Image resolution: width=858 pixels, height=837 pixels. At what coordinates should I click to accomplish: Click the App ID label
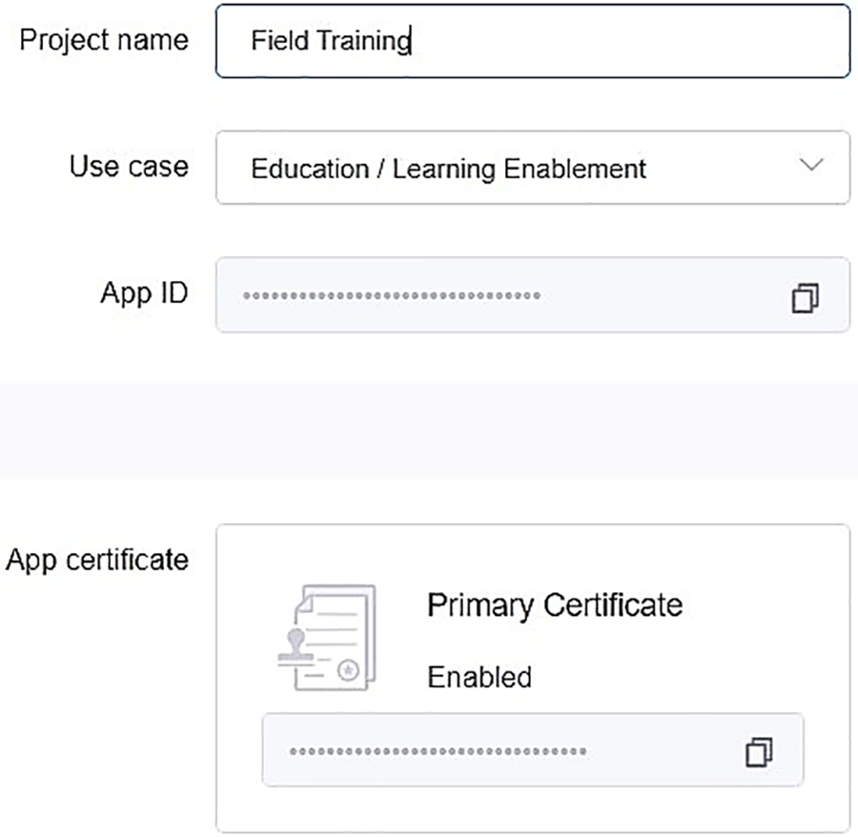[144, 293]
